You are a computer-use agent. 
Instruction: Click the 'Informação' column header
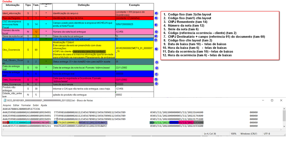pos(13,5)
